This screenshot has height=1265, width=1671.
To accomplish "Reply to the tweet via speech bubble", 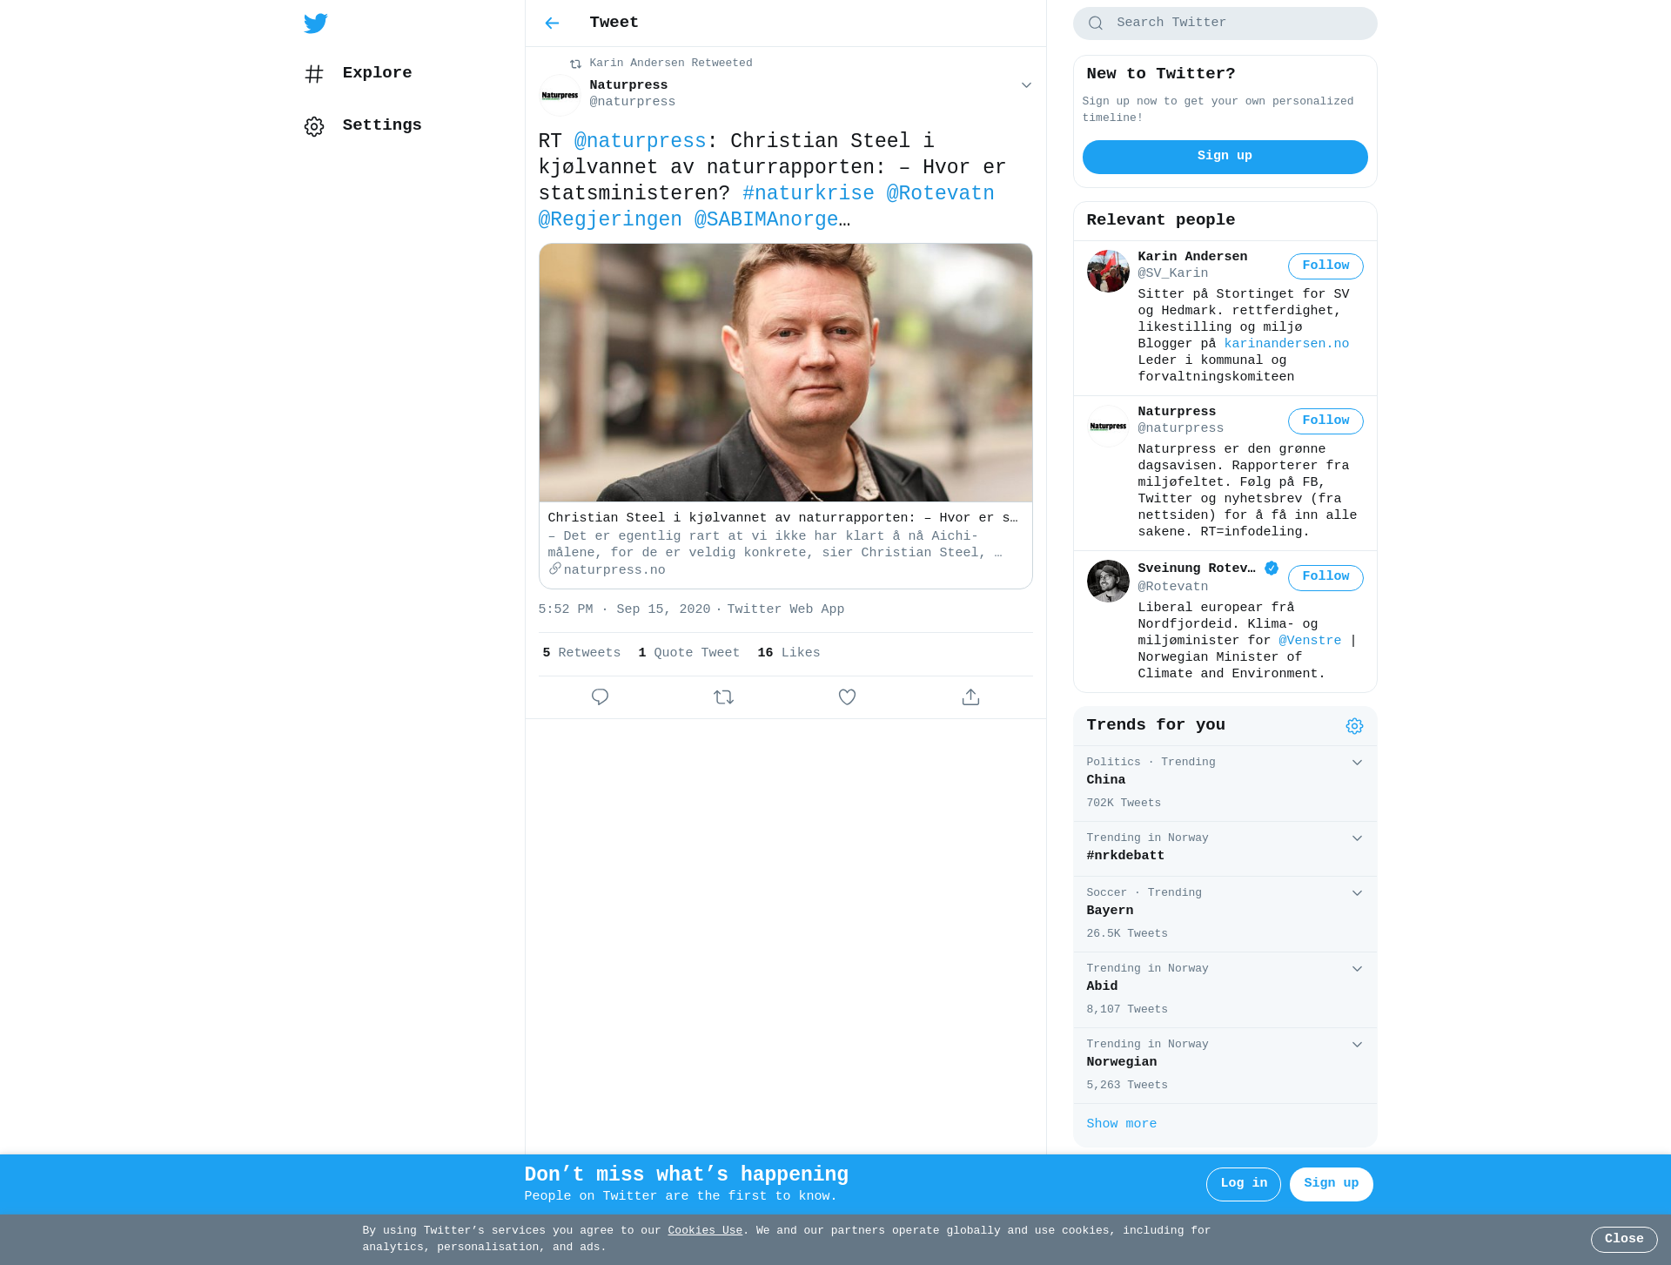I will [x=600, y=697].
